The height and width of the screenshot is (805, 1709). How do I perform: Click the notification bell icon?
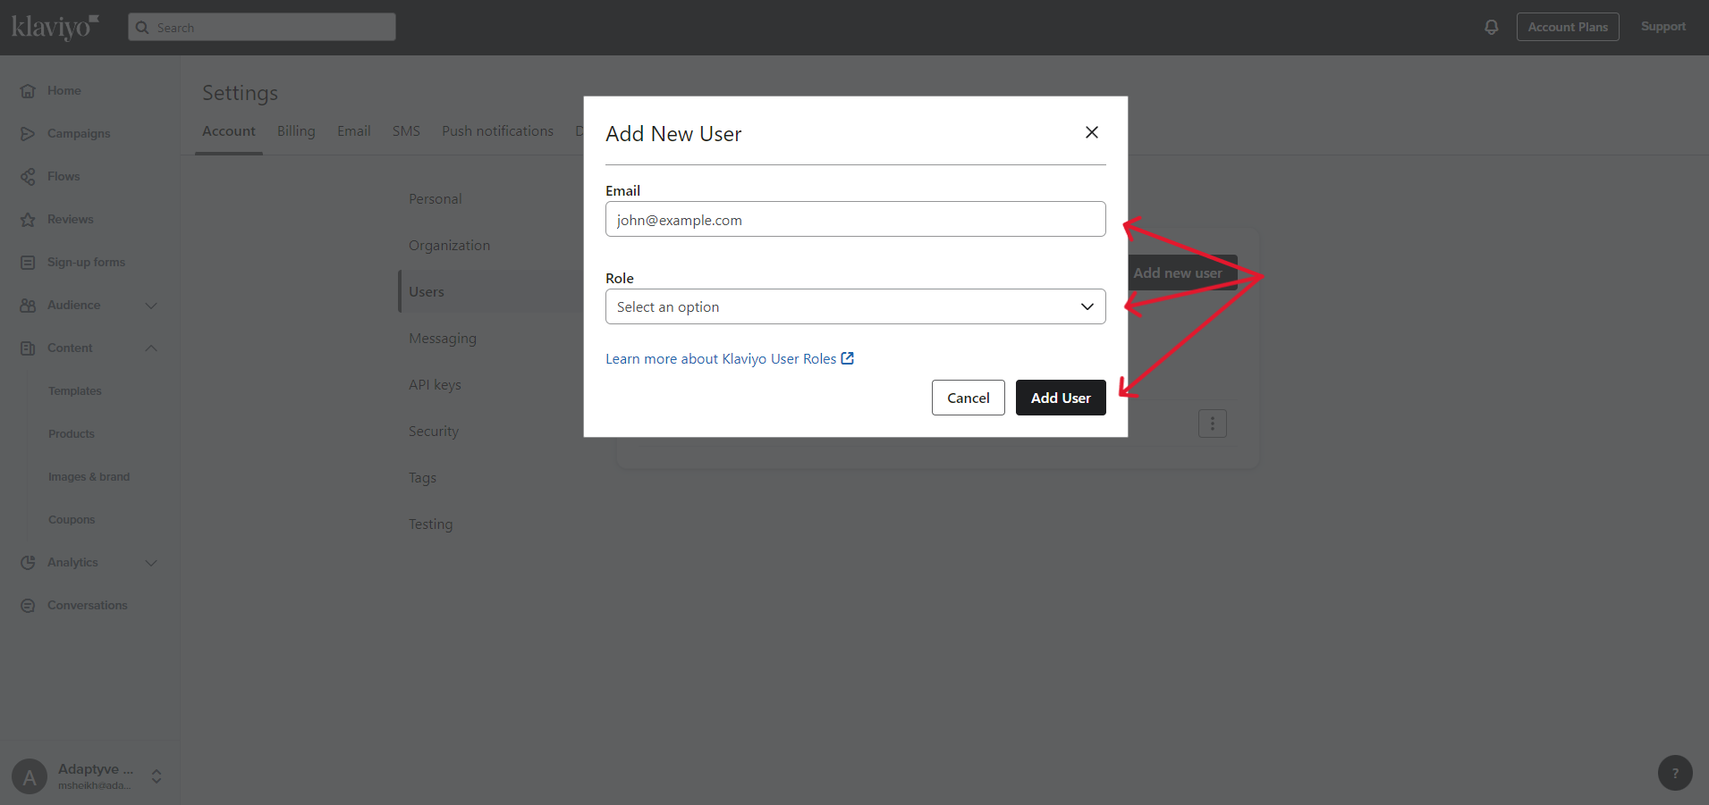(1491, 27)
